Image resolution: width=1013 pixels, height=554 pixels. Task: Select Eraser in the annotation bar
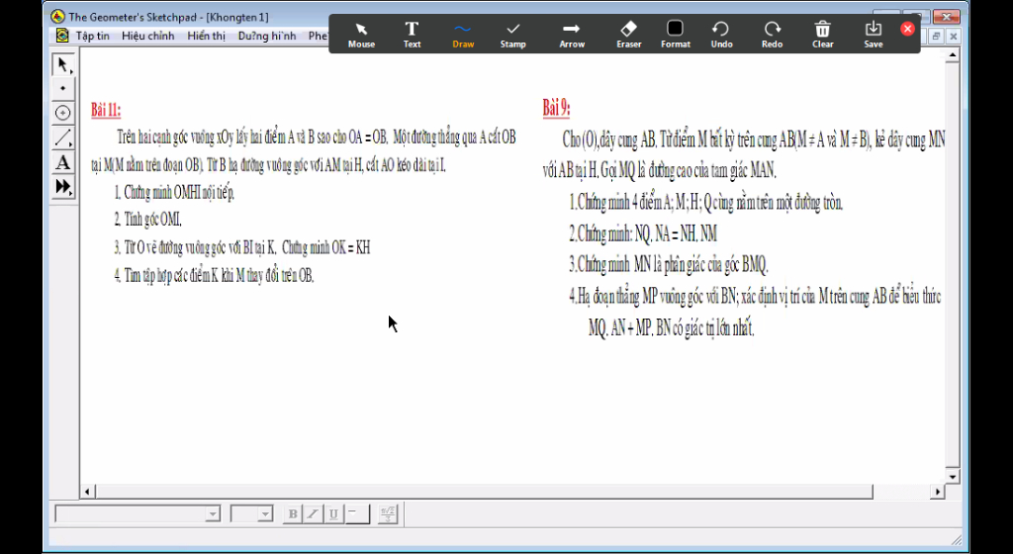click(x=628, y=35)
